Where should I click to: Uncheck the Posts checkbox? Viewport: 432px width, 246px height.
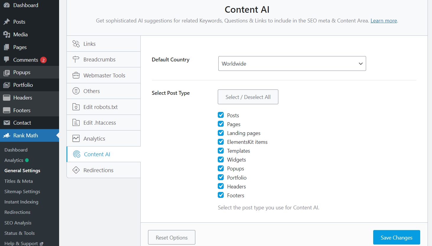pos(221,115)
